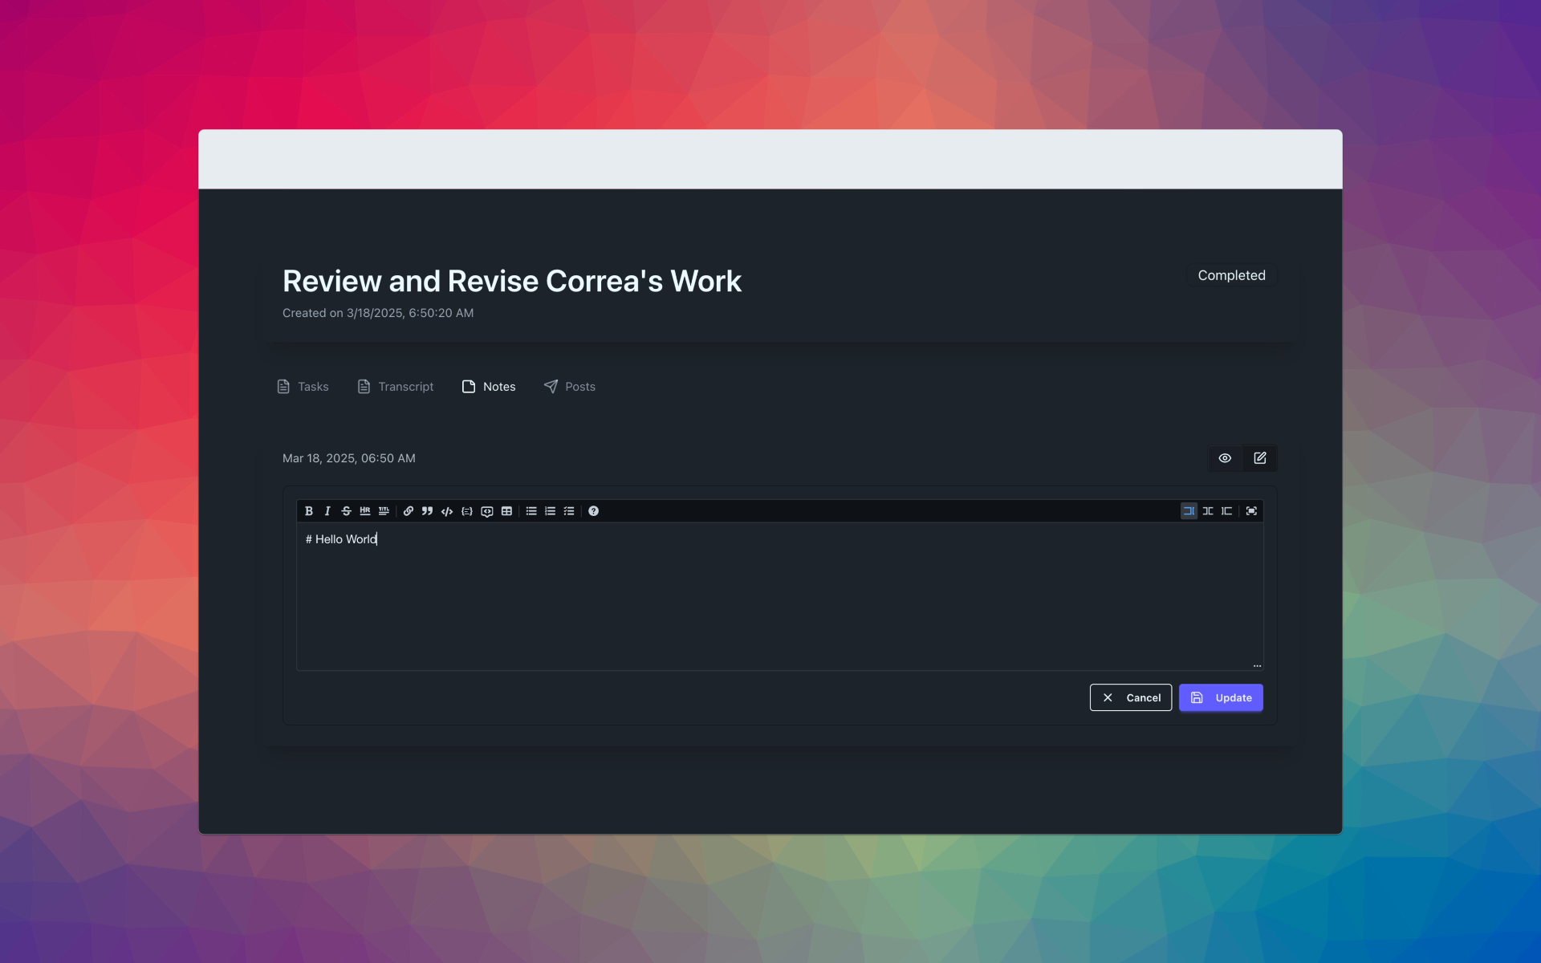Viewport: 1541px width, 963px height.
Task: Insert inline code with the code icon
Action: pyautogui.click(x=447, y=511)
